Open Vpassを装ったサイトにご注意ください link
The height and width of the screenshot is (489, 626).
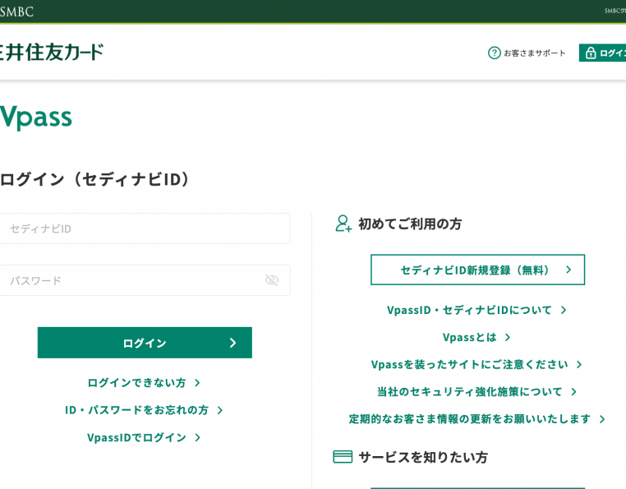(x=470, y=364)
